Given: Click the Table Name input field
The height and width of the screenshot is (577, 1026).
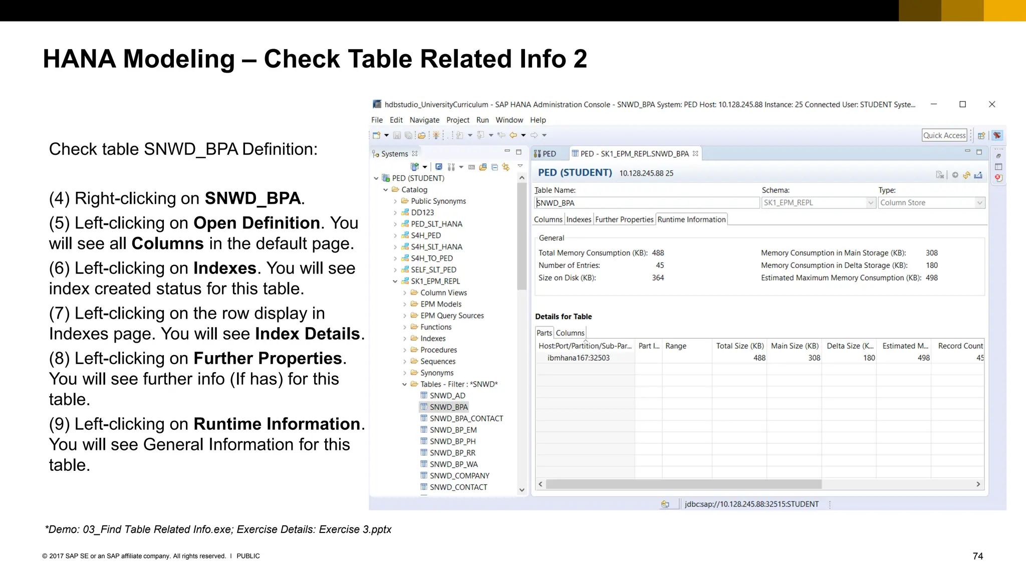Looking at the screenshot, I should coord(646,203).
